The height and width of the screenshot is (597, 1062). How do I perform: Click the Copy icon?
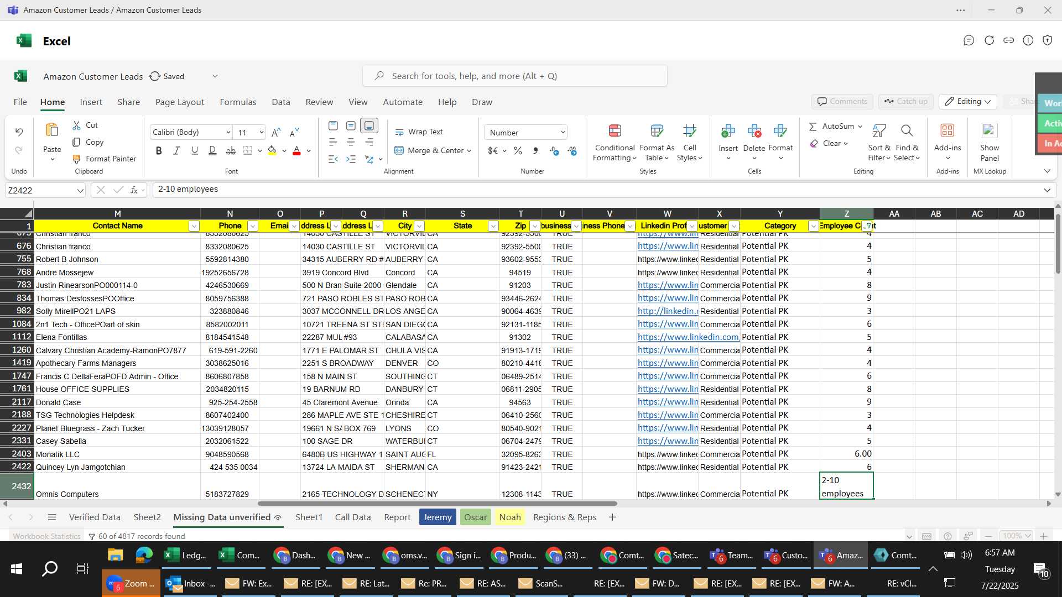77,143
